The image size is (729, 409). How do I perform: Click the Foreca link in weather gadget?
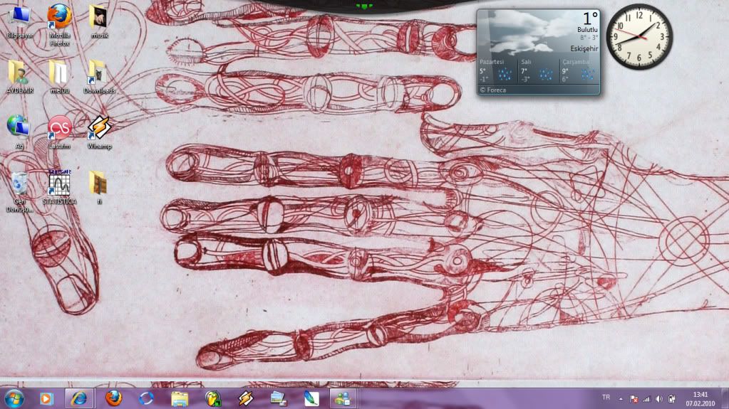[x=493, y=90]
